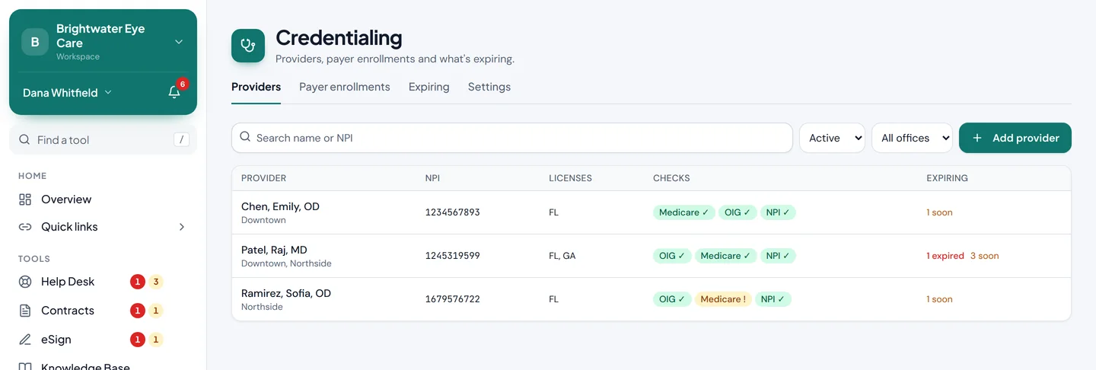1096x370 pixels.
Task: Open the Active status filter dropdown
Action: [x=832, y=138]
